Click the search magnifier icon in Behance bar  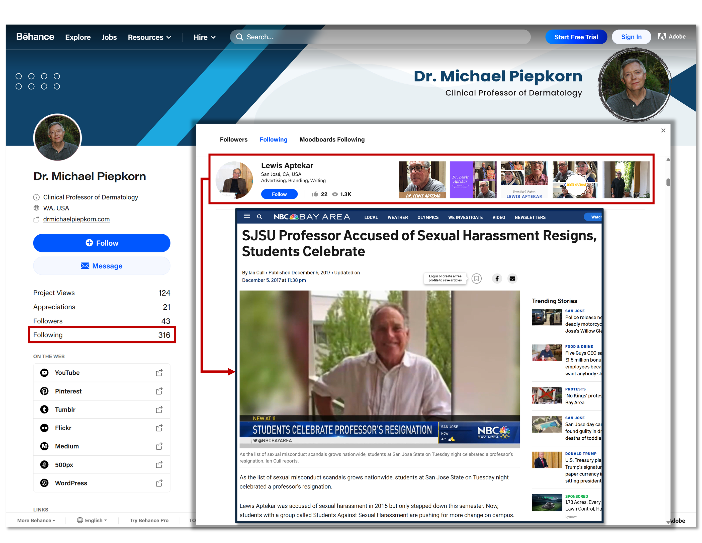click(239, 37)
